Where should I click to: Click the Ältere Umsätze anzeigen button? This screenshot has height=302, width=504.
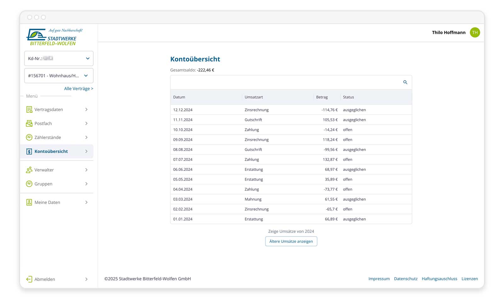[291, 241]
